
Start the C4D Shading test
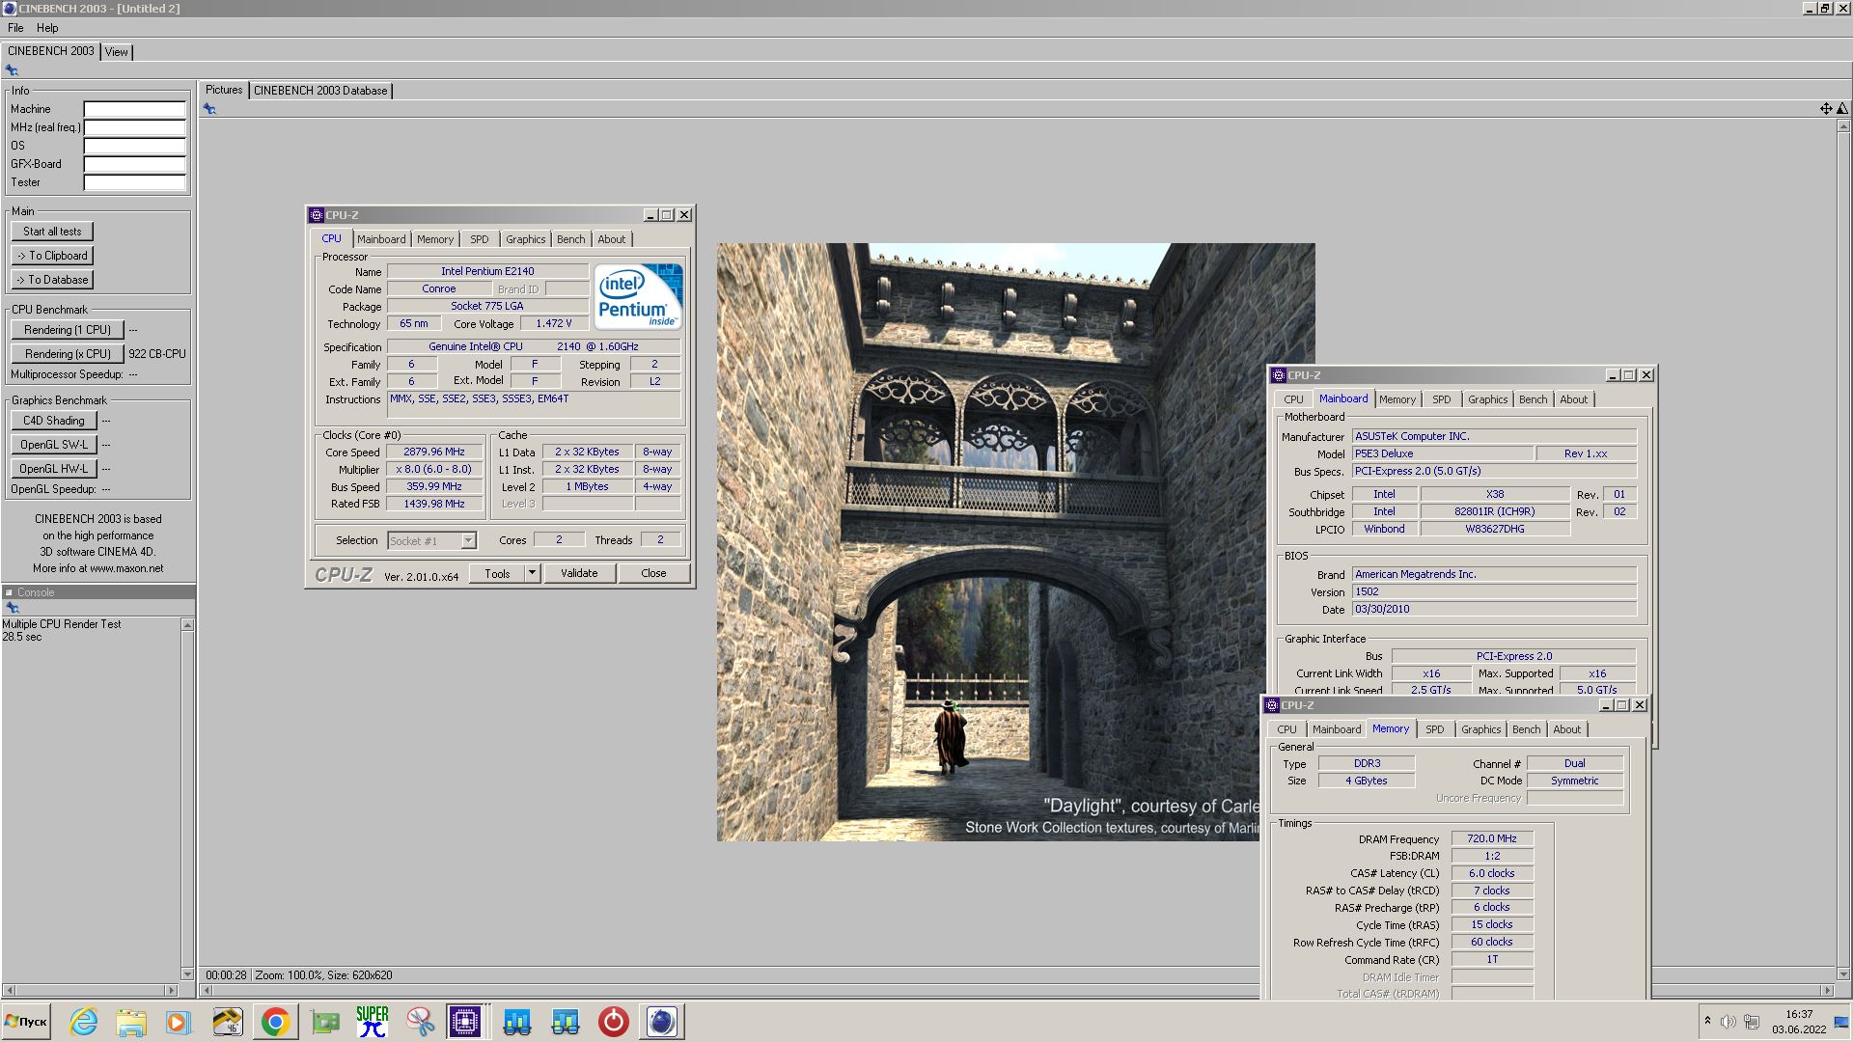click(54, 421)
